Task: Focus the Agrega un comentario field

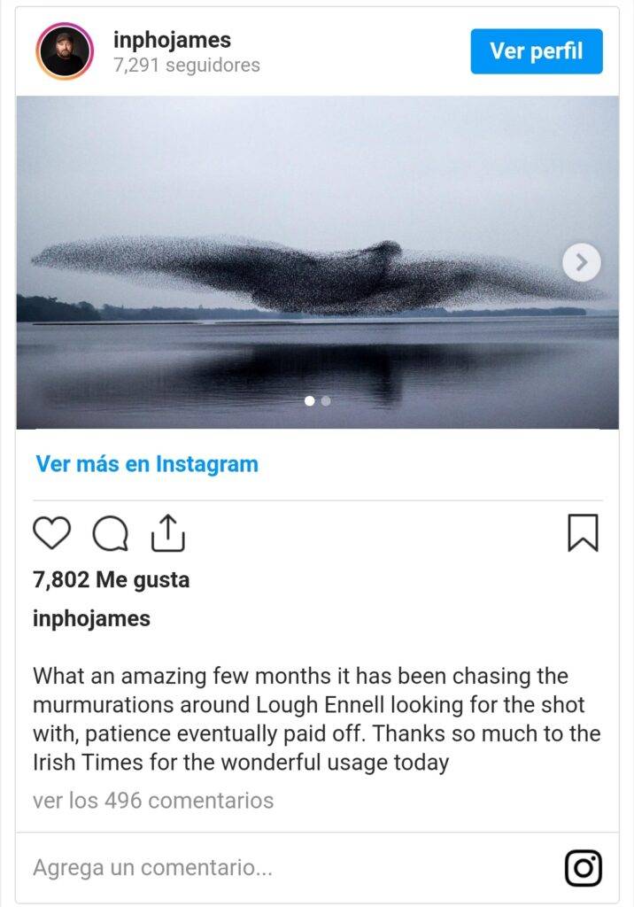Action: click(x=290, y=867)
